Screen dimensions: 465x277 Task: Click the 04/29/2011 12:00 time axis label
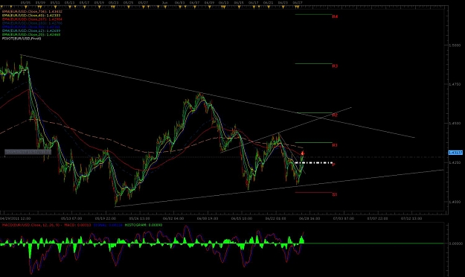15,218
